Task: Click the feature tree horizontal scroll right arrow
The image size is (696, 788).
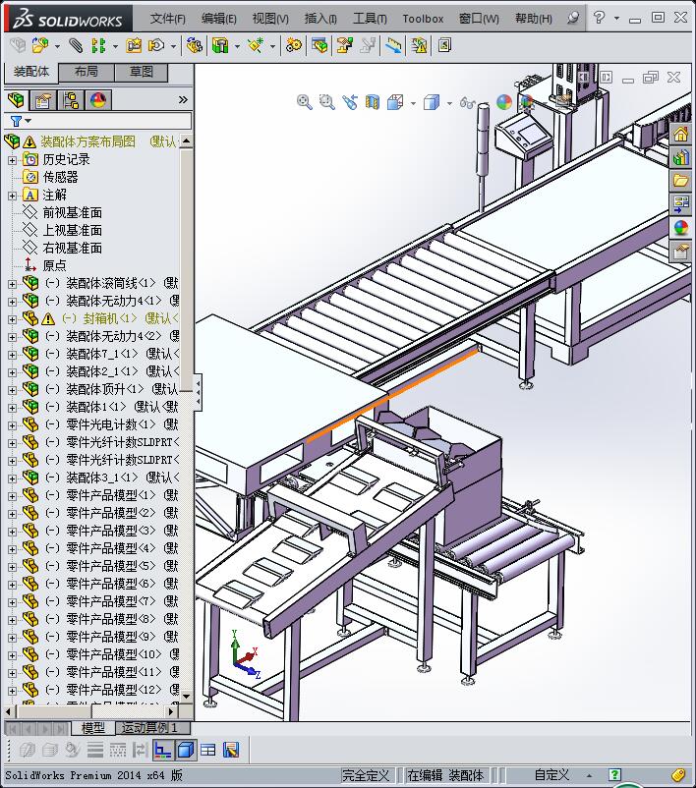Action: (171, 711)
